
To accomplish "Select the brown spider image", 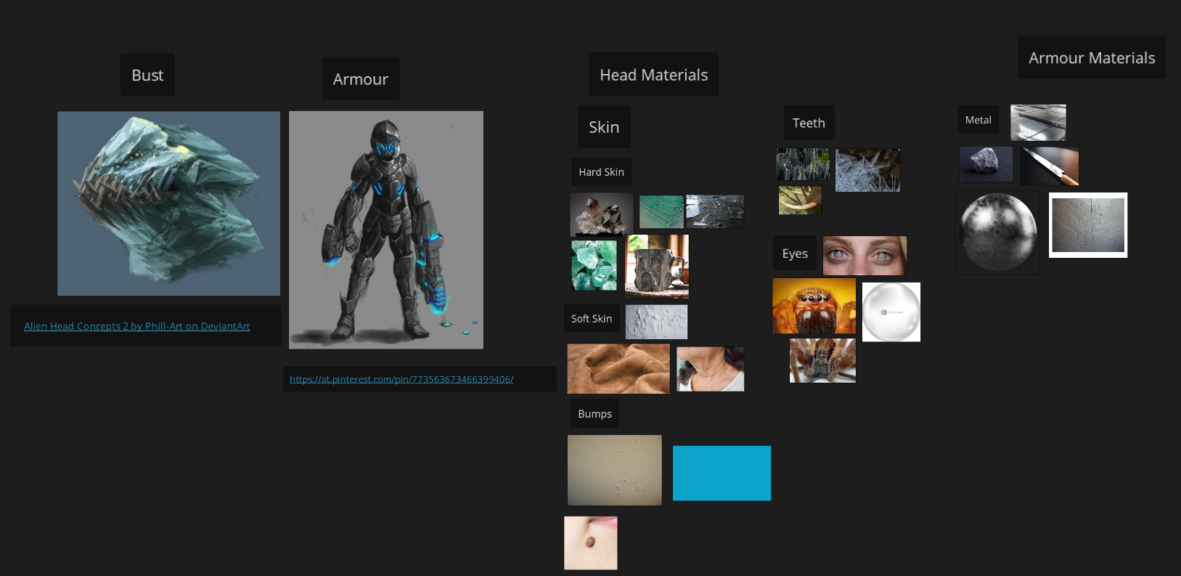I will [x=822, y=360].
